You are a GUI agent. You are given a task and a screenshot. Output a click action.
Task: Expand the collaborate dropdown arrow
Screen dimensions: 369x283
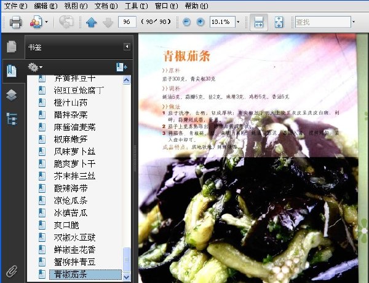[x=46, y=22]
